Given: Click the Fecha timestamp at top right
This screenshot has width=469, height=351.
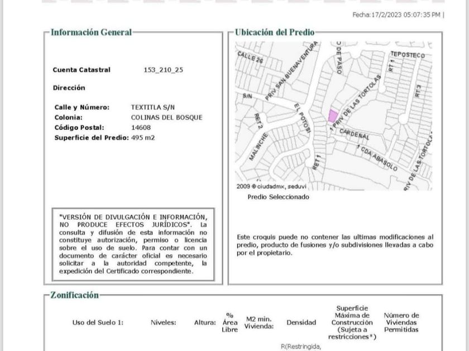Looking at the screenshot, I should pos(397,15).
